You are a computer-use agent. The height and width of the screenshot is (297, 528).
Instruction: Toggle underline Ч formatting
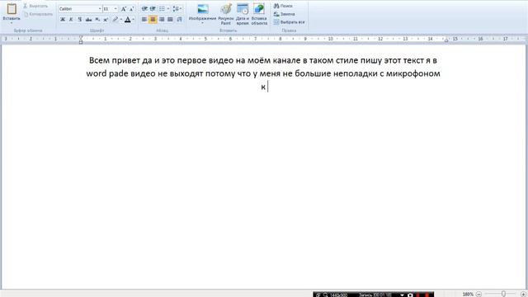pos(80,20)
